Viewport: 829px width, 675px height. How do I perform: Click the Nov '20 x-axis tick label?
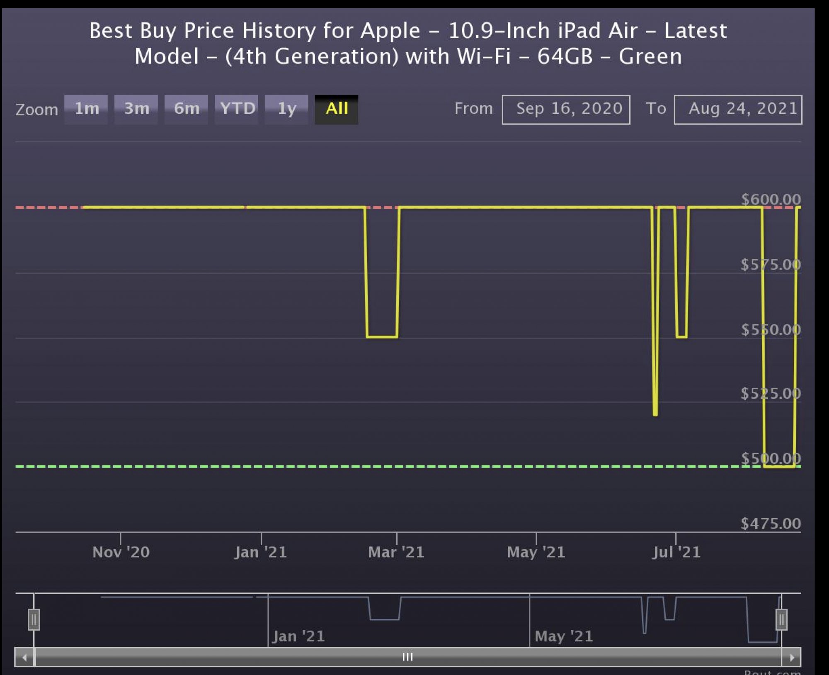pos(121,552)
